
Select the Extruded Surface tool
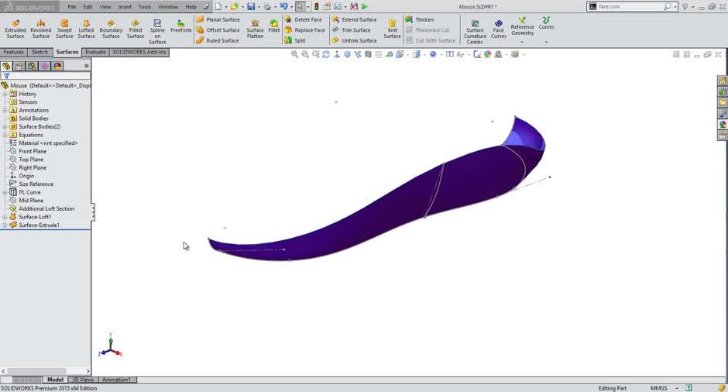tap(15, 29)
